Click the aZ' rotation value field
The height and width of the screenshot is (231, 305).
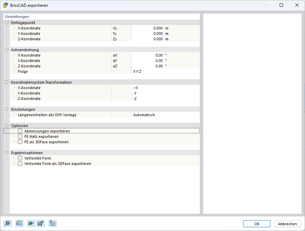click(149, 66)
